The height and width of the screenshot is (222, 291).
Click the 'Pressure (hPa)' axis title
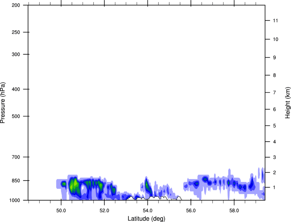pyautogui.click(x=3, y=103)
